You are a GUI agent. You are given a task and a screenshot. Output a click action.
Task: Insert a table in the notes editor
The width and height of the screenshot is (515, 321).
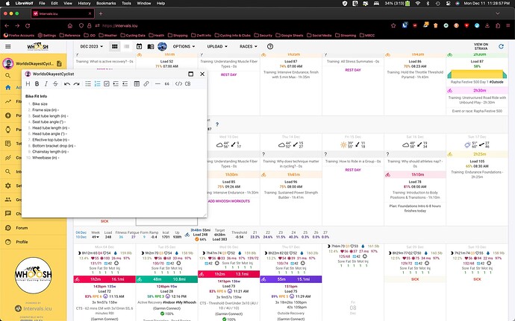pos(137,84)
